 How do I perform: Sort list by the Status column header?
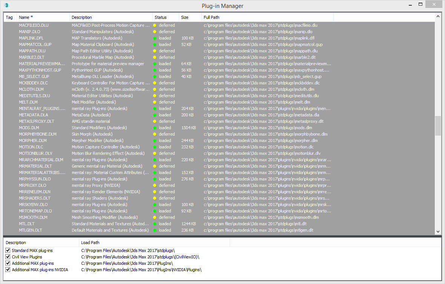click(166, 17)
